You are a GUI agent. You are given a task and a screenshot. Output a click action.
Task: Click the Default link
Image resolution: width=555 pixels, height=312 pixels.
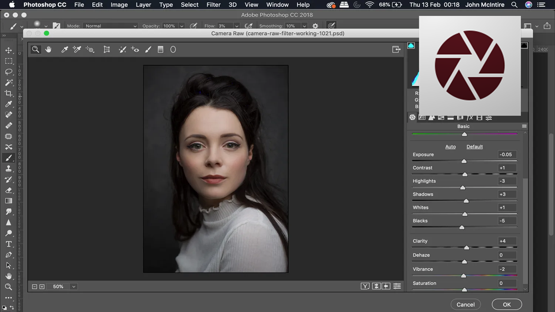474,146
